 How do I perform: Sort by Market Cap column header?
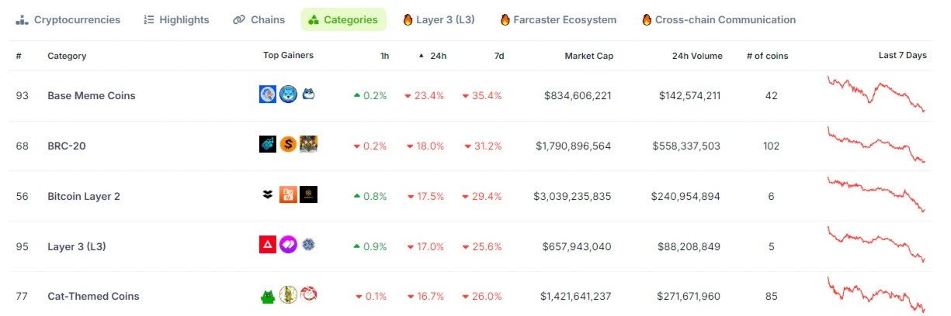pos(588,56)
